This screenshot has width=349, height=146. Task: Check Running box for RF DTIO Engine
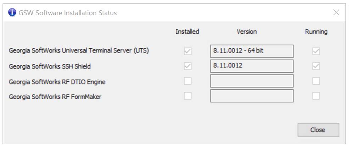(316, 81)
